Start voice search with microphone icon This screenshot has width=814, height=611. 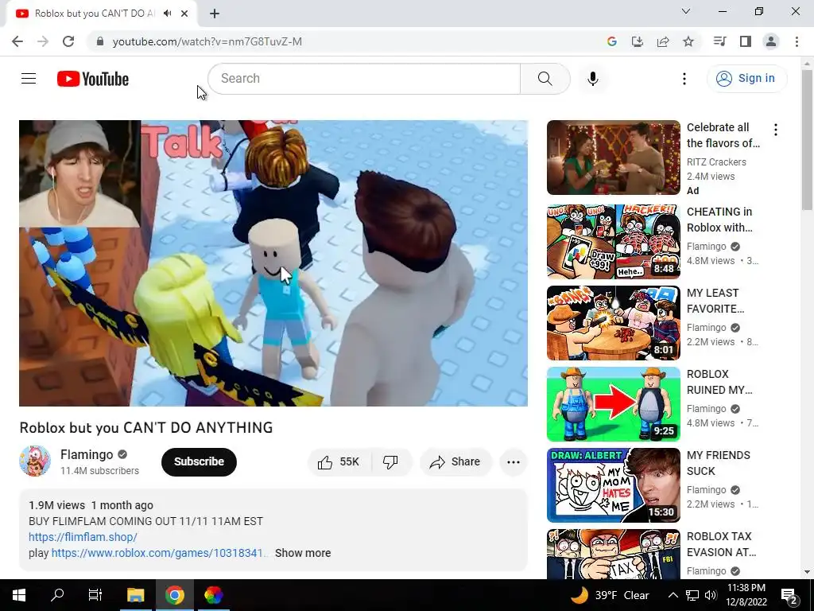point(593,79)
